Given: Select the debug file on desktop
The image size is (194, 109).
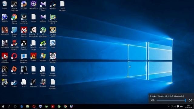Looking at the screenshot, I should 33,18.
